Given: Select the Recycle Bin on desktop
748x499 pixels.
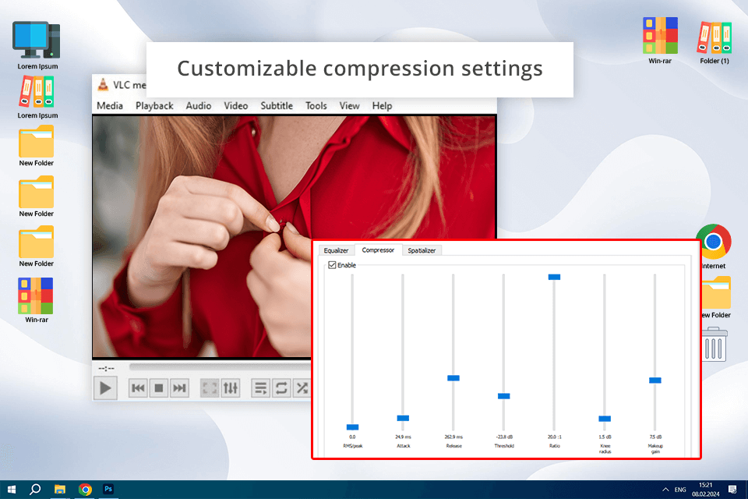Looking at the screenshot, I should click(714, 344).
